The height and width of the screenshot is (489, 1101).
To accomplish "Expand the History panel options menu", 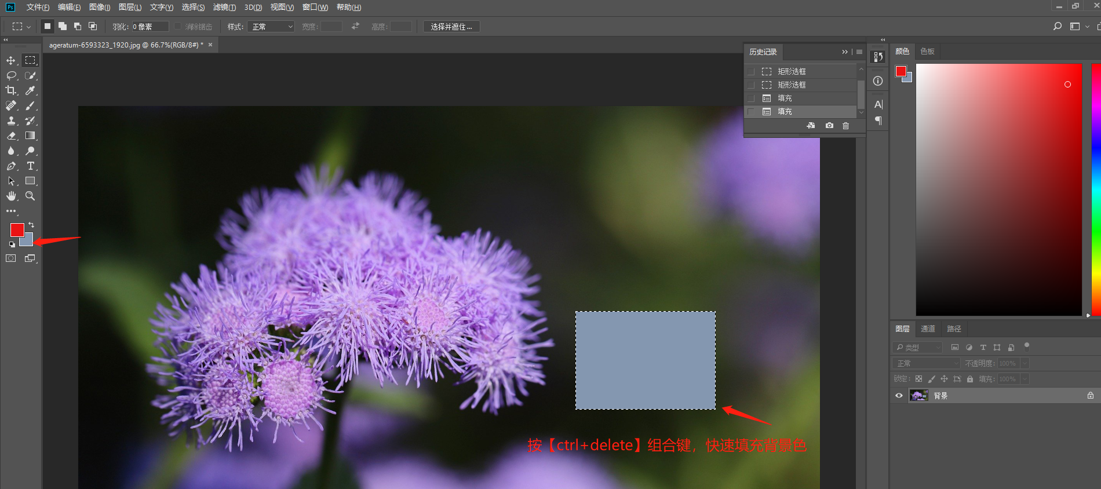I will point(859,52).
